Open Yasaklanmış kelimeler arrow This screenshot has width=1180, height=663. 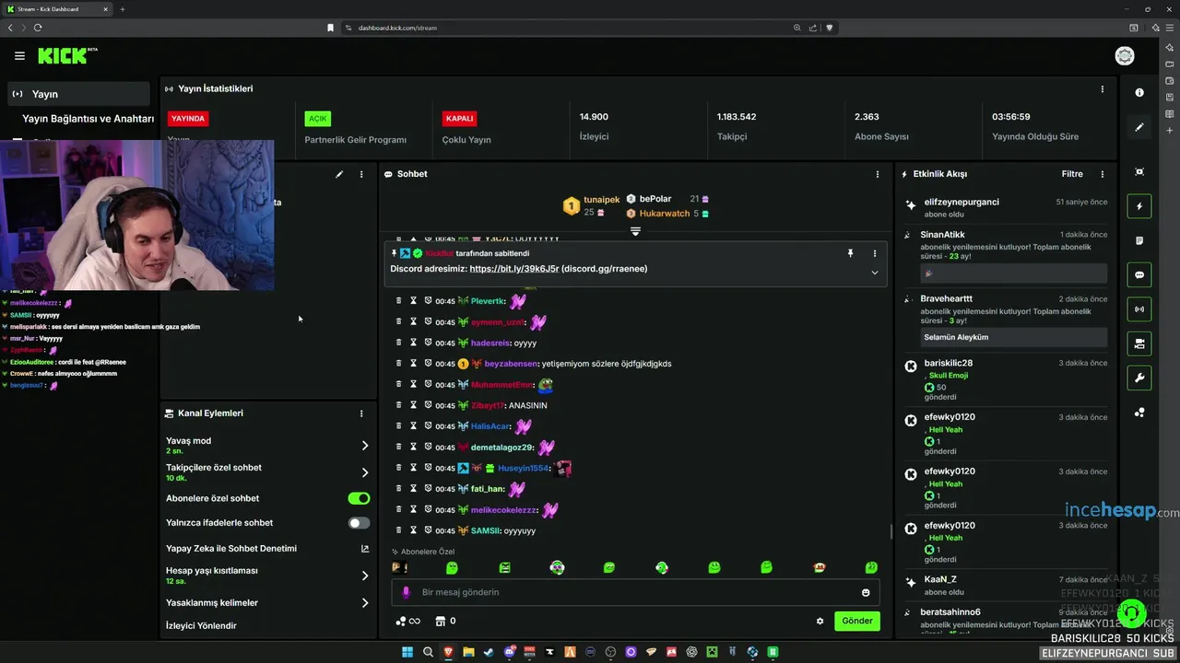coord(364,603)
